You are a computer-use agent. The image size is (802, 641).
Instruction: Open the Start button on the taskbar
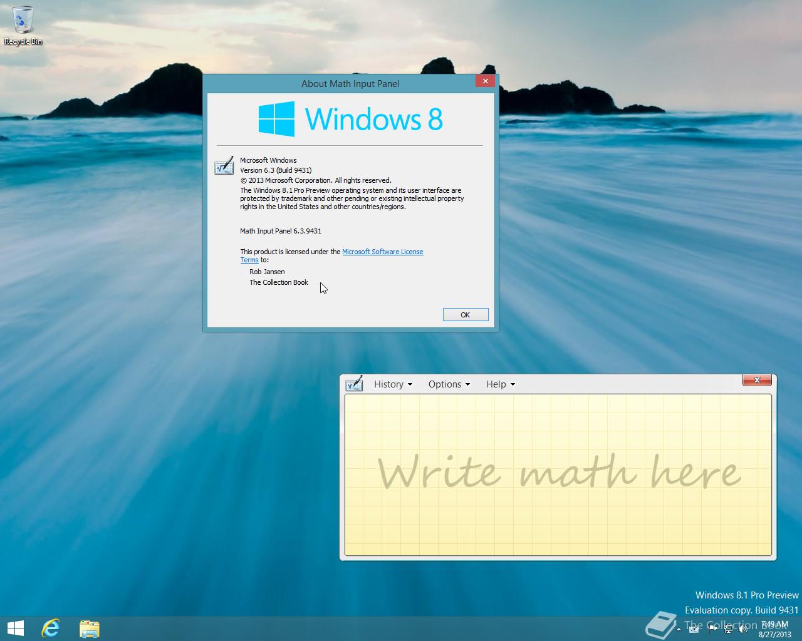pos(16,628)
